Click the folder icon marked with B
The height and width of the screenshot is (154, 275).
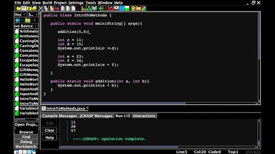(29, 8)
